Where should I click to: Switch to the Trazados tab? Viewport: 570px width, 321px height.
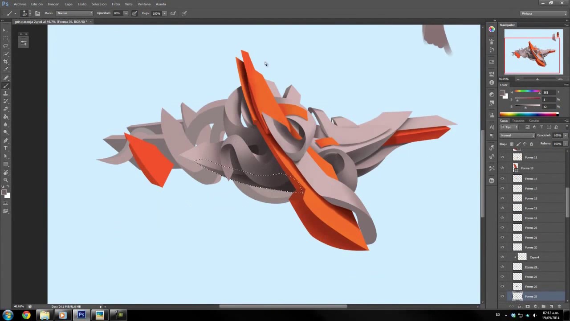pyautogui.click(x=518, y=120)
